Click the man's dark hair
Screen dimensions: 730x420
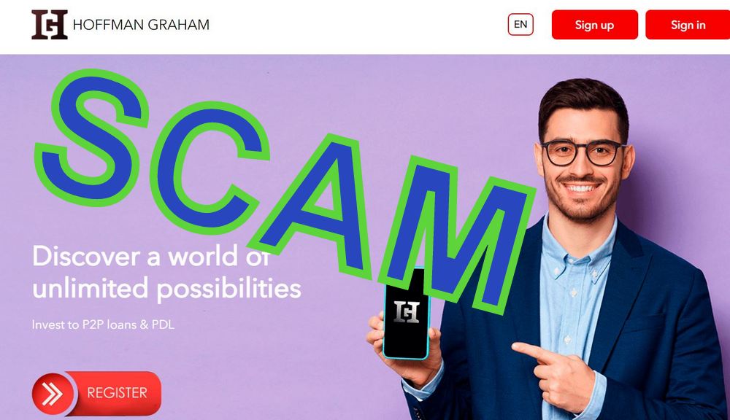[x=583, y=105]
